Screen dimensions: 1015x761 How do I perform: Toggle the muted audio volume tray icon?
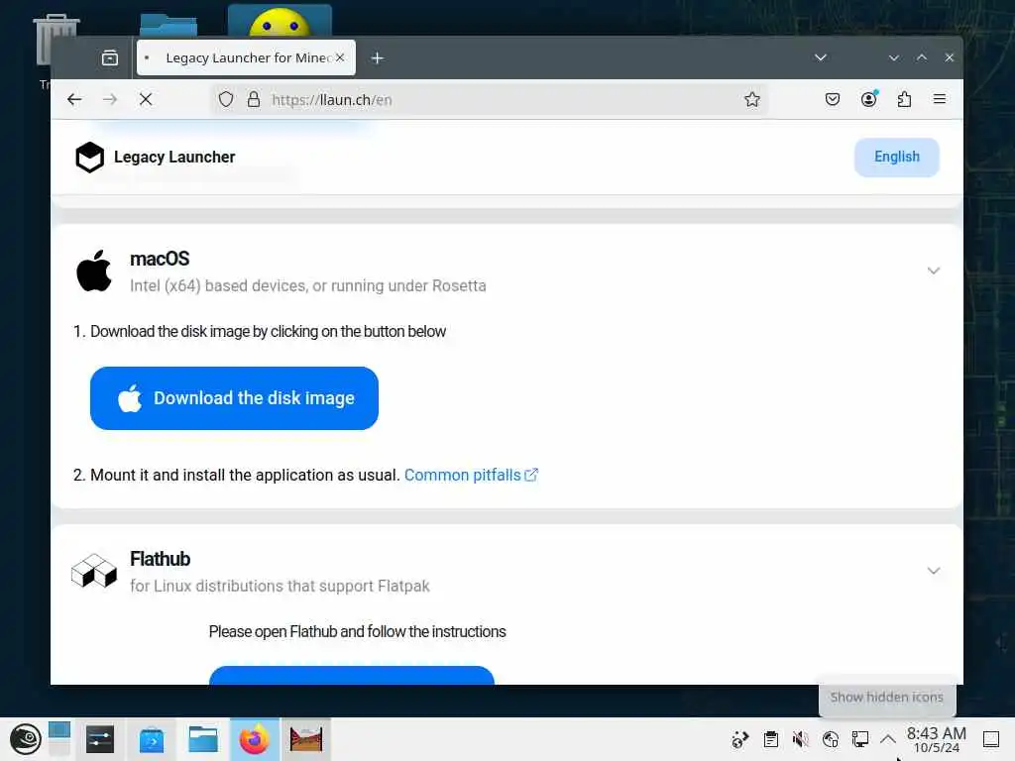click(x=801, y=738)
